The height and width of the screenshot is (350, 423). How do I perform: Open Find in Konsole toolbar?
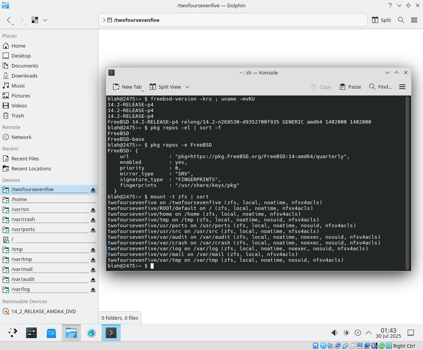380,87
